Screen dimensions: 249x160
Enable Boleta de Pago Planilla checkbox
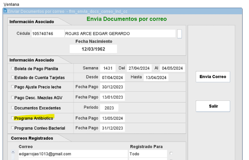coord(13,68)
